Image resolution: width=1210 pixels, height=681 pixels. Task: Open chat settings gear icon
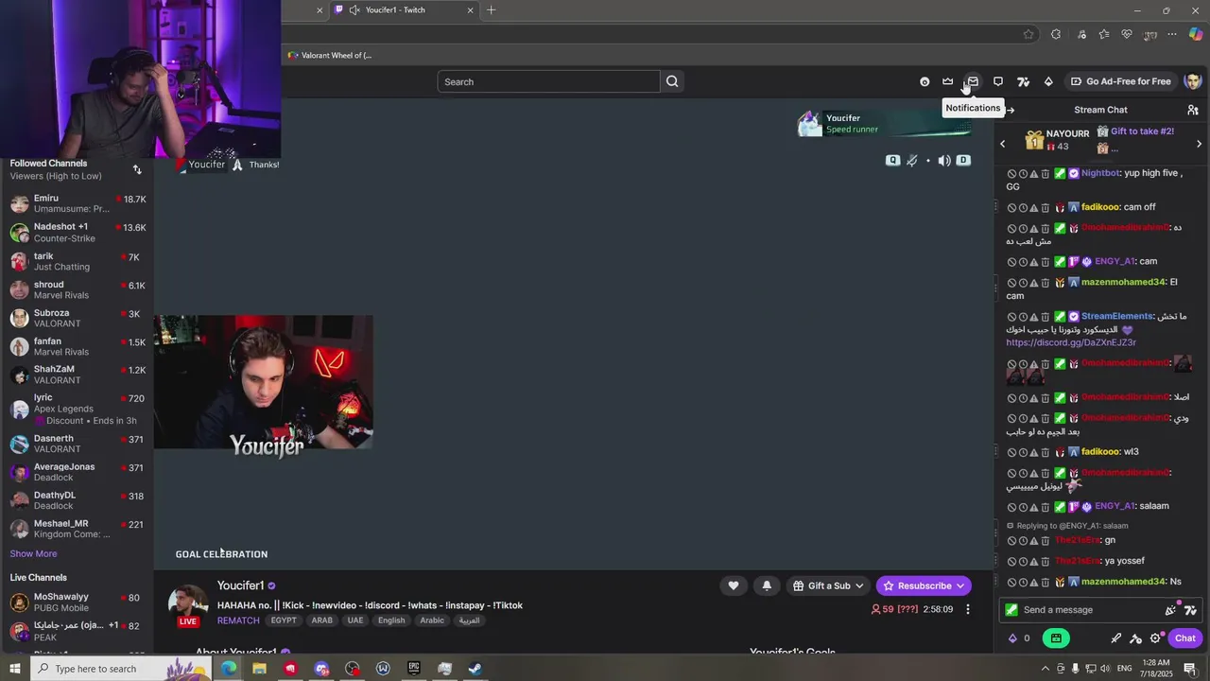point(1155,638)
